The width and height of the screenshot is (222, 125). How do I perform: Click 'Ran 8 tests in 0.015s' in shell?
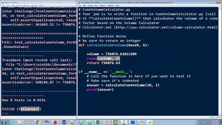(24, 100)
